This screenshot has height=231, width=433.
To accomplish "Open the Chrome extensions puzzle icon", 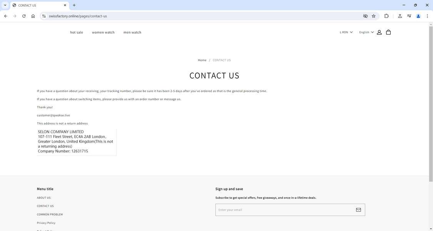I will click(x=386, y=16).
